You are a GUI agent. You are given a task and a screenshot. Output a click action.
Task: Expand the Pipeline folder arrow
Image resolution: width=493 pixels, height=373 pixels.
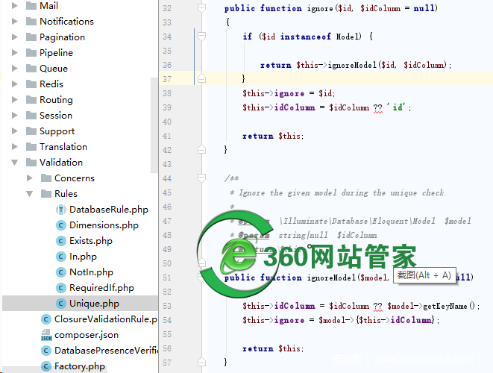tap(14, 52)
